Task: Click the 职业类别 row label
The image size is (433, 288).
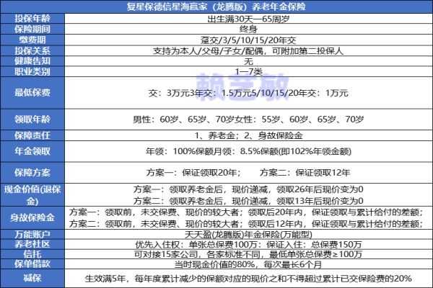Action: point(32,72)
